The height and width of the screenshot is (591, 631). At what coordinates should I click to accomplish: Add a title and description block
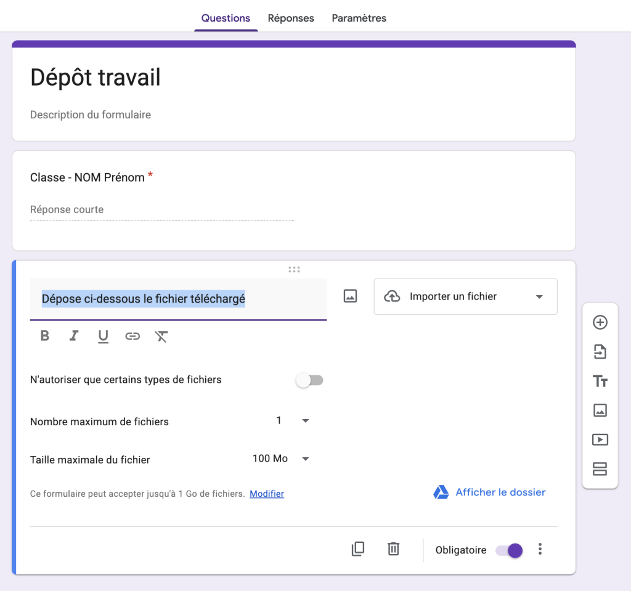coord(600,381)
